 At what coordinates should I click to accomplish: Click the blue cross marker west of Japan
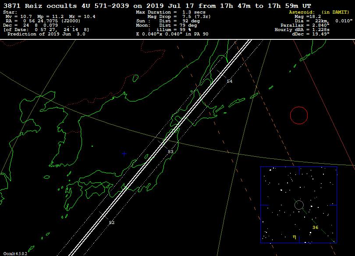pyautogui.click(x=124, y=154)
